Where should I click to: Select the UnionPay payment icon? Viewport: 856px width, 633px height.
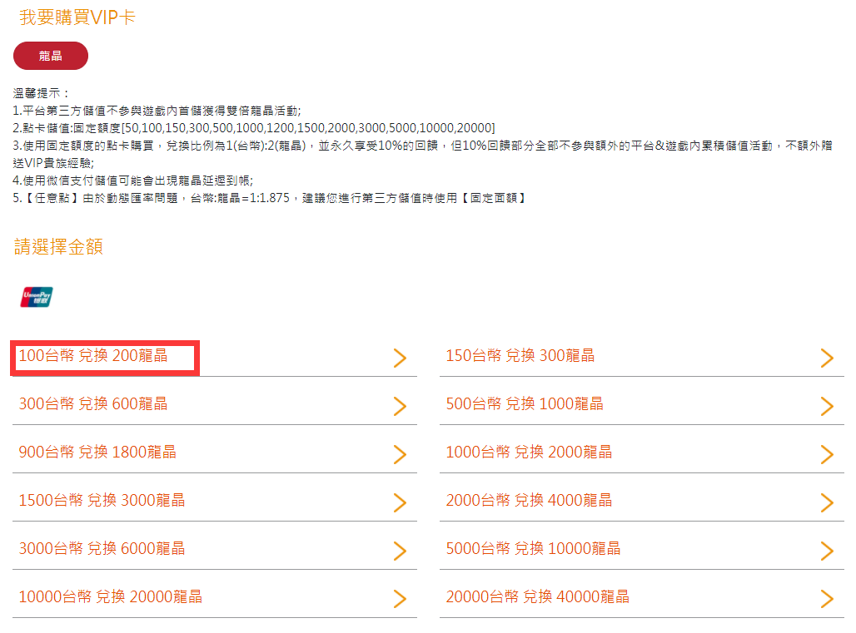coord(37,296)
